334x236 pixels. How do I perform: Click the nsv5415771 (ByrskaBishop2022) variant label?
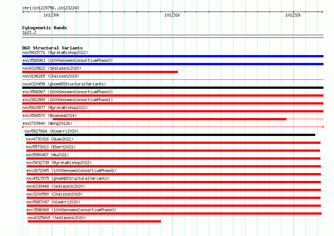click(x=55, y=52)
